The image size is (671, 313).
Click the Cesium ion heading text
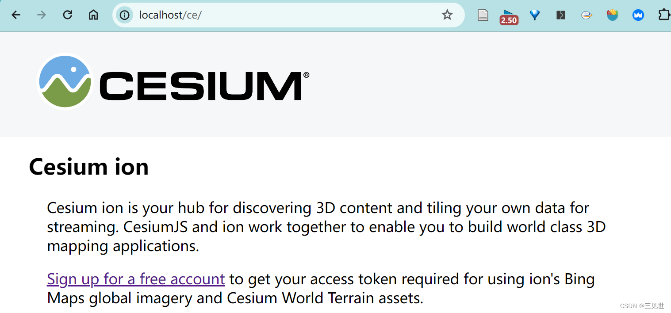[x=88, y=167]
